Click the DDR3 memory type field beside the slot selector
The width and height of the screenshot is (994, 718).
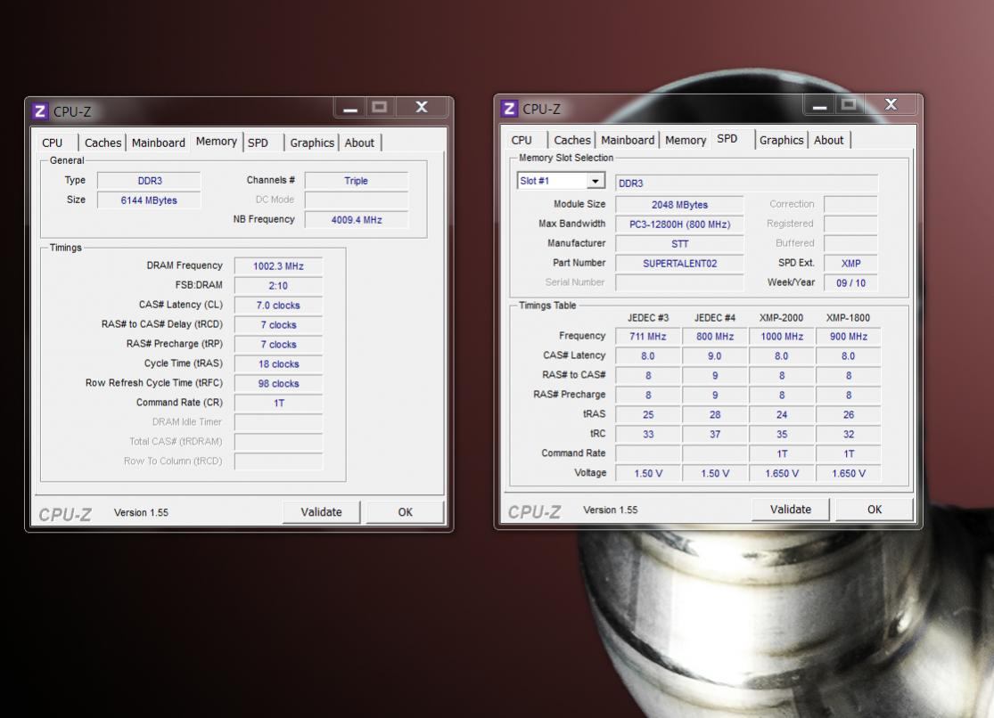coord(747,184)
